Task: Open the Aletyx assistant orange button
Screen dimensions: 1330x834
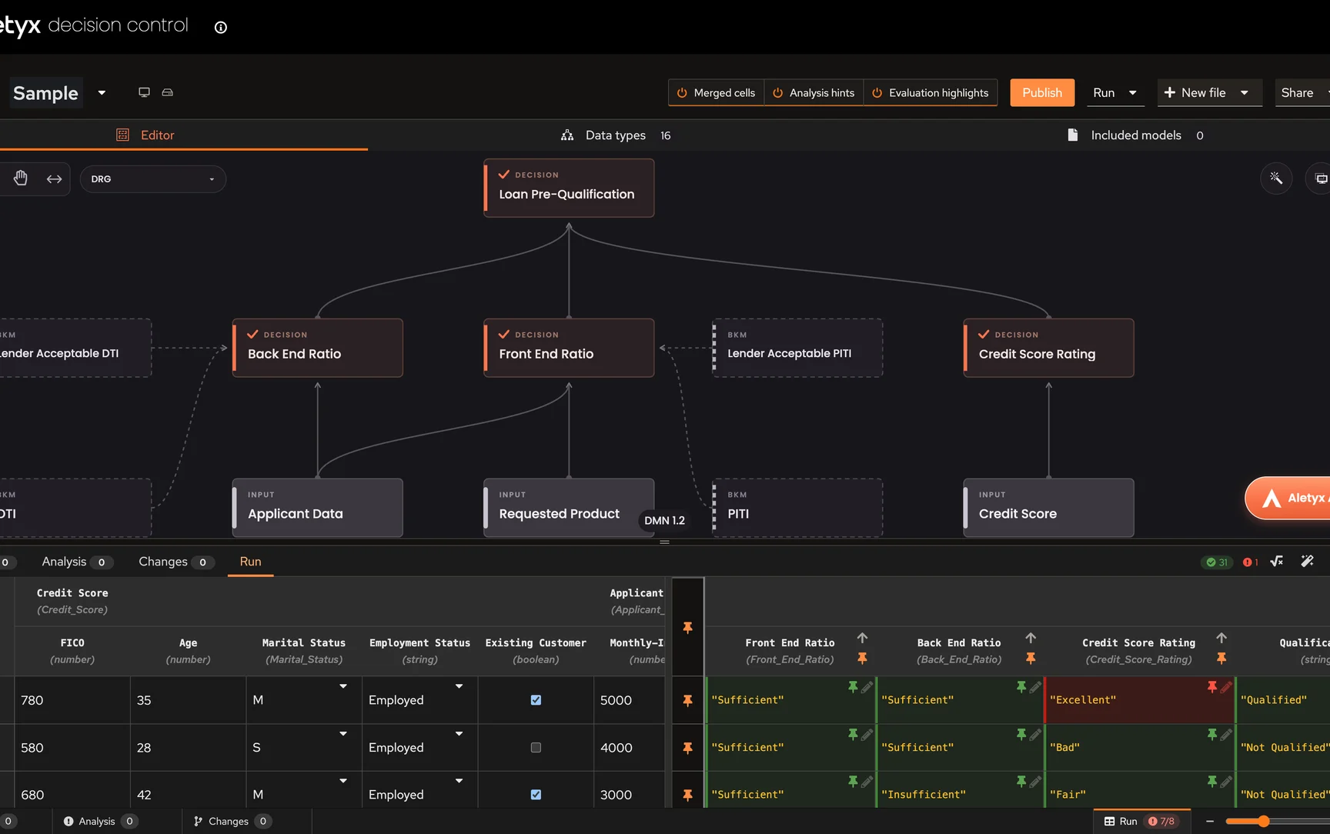Action: (1288, 499)
